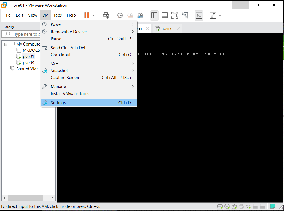
Task: Revert to snapshot toolbar icon
Action: click(x=130, y=15)
